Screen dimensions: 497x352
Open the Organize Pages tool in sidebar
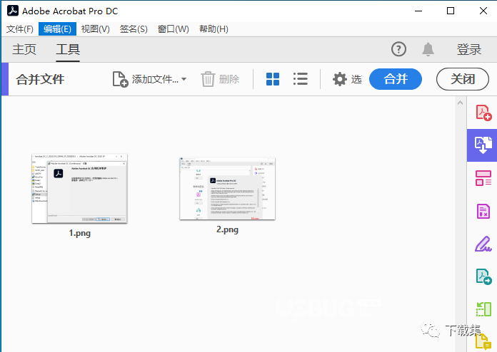coord(483,178)
